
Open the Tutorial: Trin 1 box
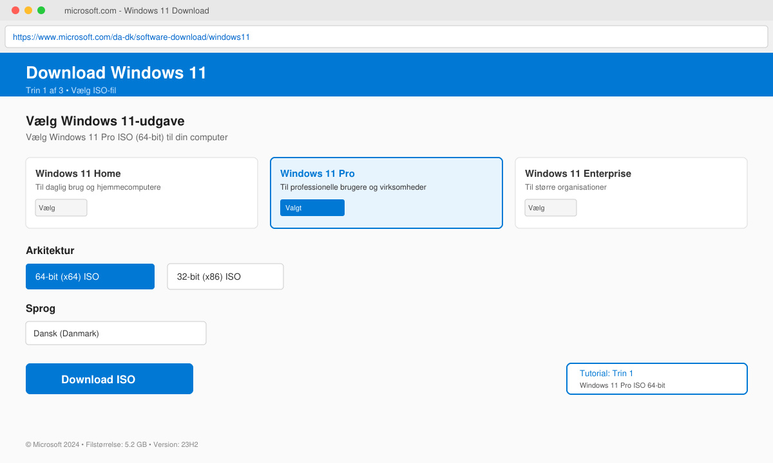point(657,379)
